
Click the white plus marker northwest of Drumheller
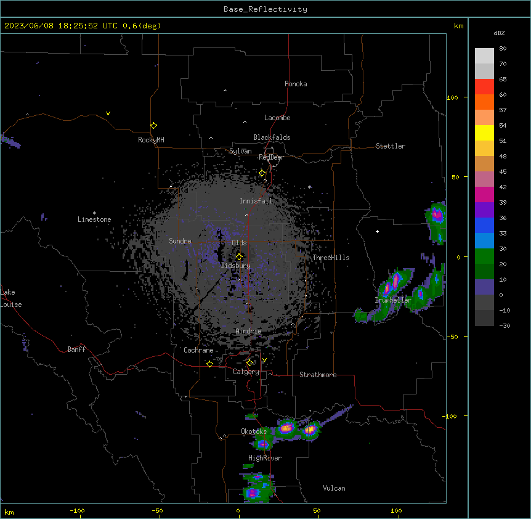377,231
